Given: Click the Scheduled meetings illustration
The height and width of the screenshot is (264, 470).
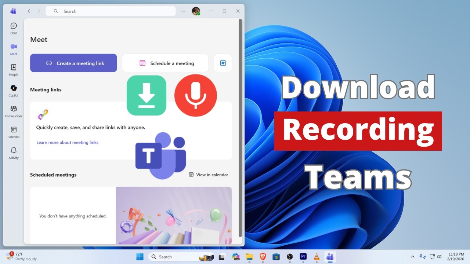Looking at the screenshot, I should pyautogui.click(x=174, y=216).
